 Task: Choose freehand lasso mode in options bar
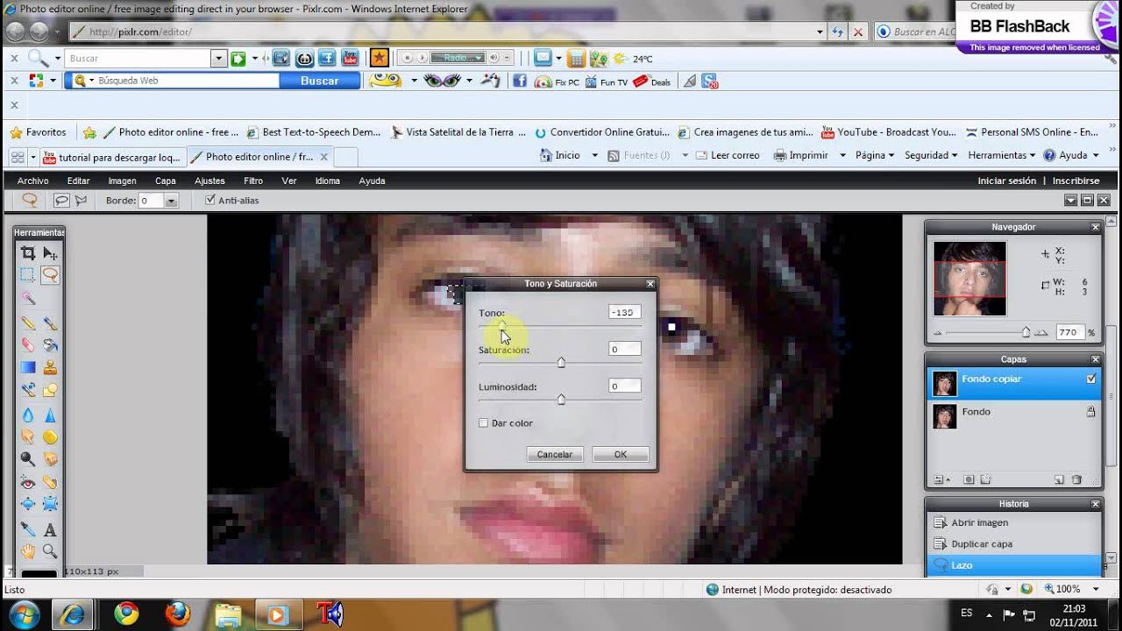pyautogui.click(x=61, y=201)
